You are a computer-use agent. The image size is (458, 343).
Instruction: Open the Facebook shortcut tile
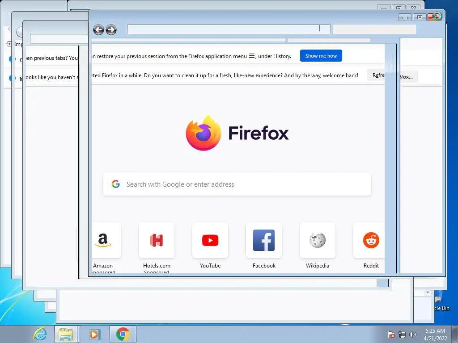(x=264, y=240)
